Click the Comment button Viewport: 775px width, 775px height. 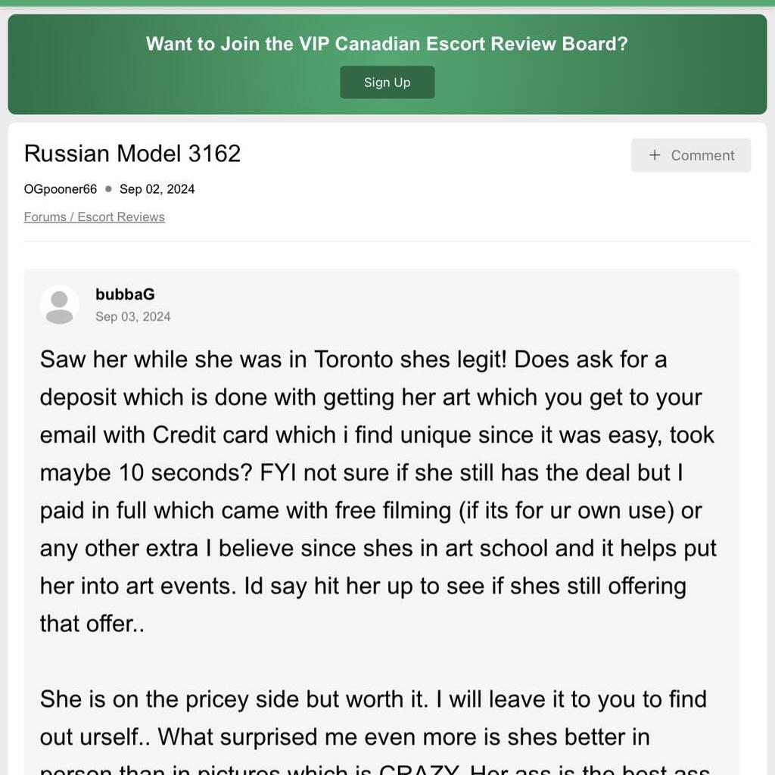[x=690, y=155]
